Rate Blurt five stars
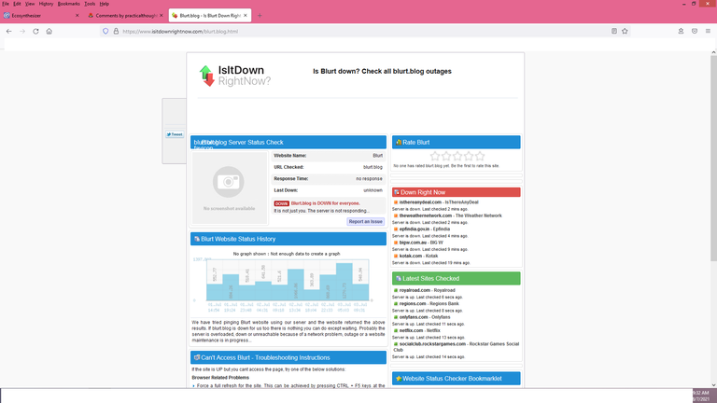717x403 pixels. tap(480, 157)
